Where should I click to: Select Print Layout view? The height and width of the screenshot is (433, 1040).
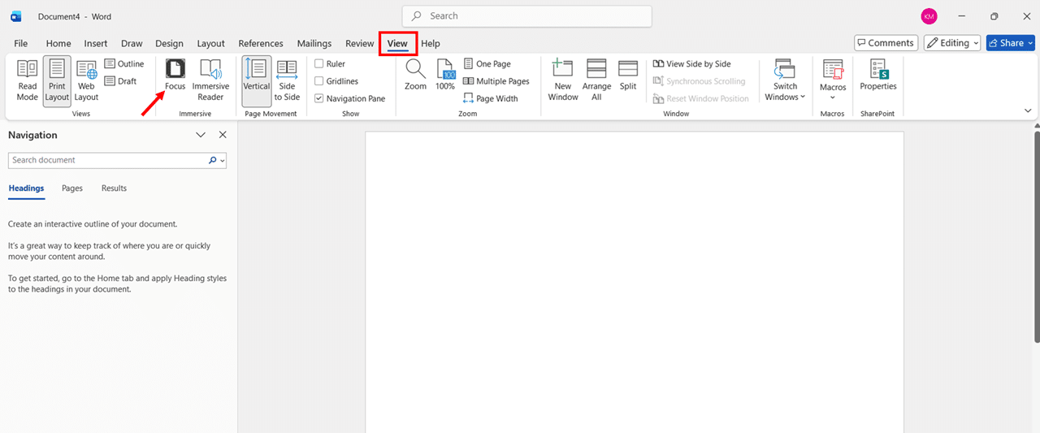[57, 80]
